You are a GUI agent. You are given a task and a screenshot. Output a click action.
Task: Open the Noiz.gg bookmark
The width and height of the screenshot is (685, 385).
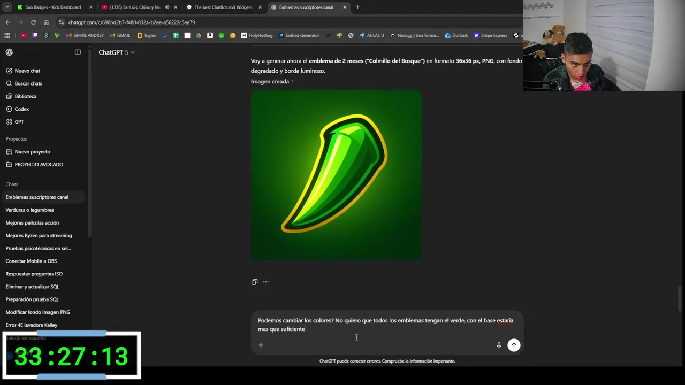click(414, 35)
